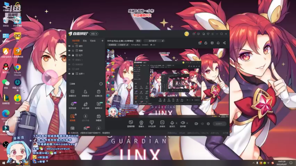Add a 多媒体 media source
296x166 pixels.
(x=162, y=124)
